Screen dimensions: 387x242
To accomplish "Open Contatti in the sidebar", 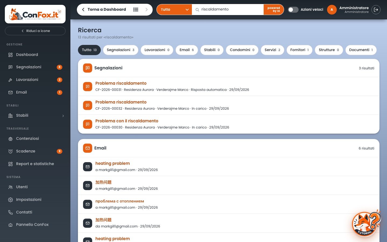I will click(x=35, y=212).
